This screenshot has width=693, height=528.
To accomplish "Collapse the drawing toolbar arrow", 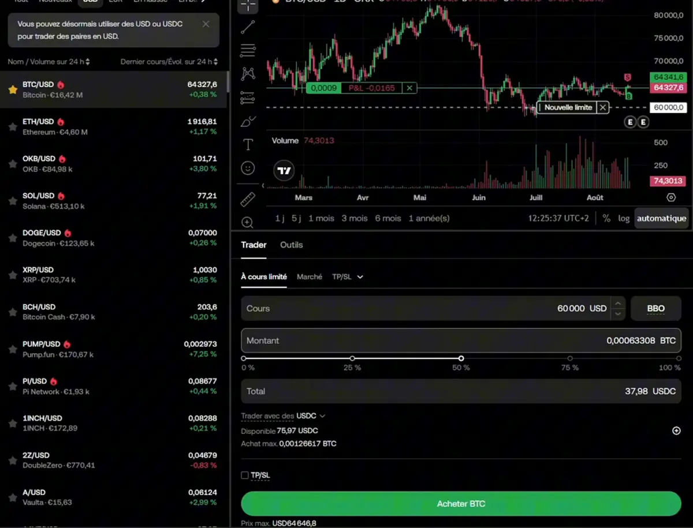I will [x=263, y=186].
